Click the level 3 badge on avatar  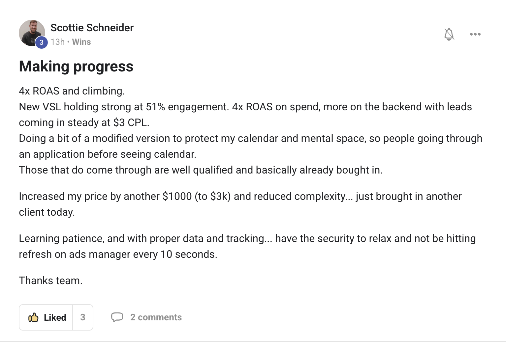click(42, 42)
